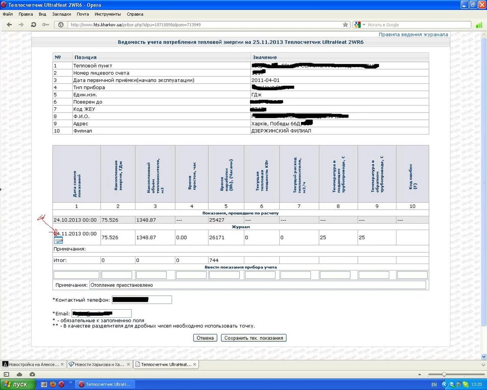This screenshot has height=390, width=487.
Task: Open the Правка menu
Action: (26, 14)
